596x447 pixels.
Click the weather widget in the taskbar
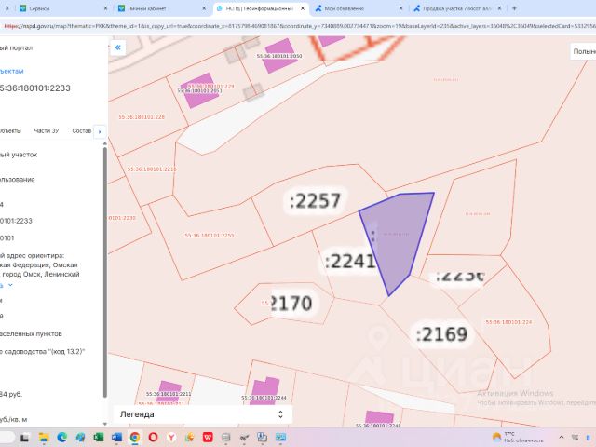(518, 437)
